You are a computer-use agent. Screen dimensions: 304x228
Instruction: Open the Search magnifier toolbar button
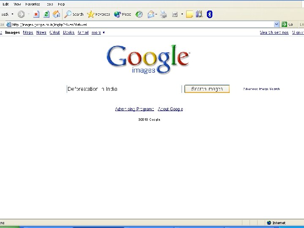[x=73, y=14]
